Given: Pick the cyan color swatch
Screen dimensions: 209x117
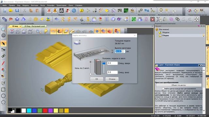Looking at the screenshot, I should (29, 110).
